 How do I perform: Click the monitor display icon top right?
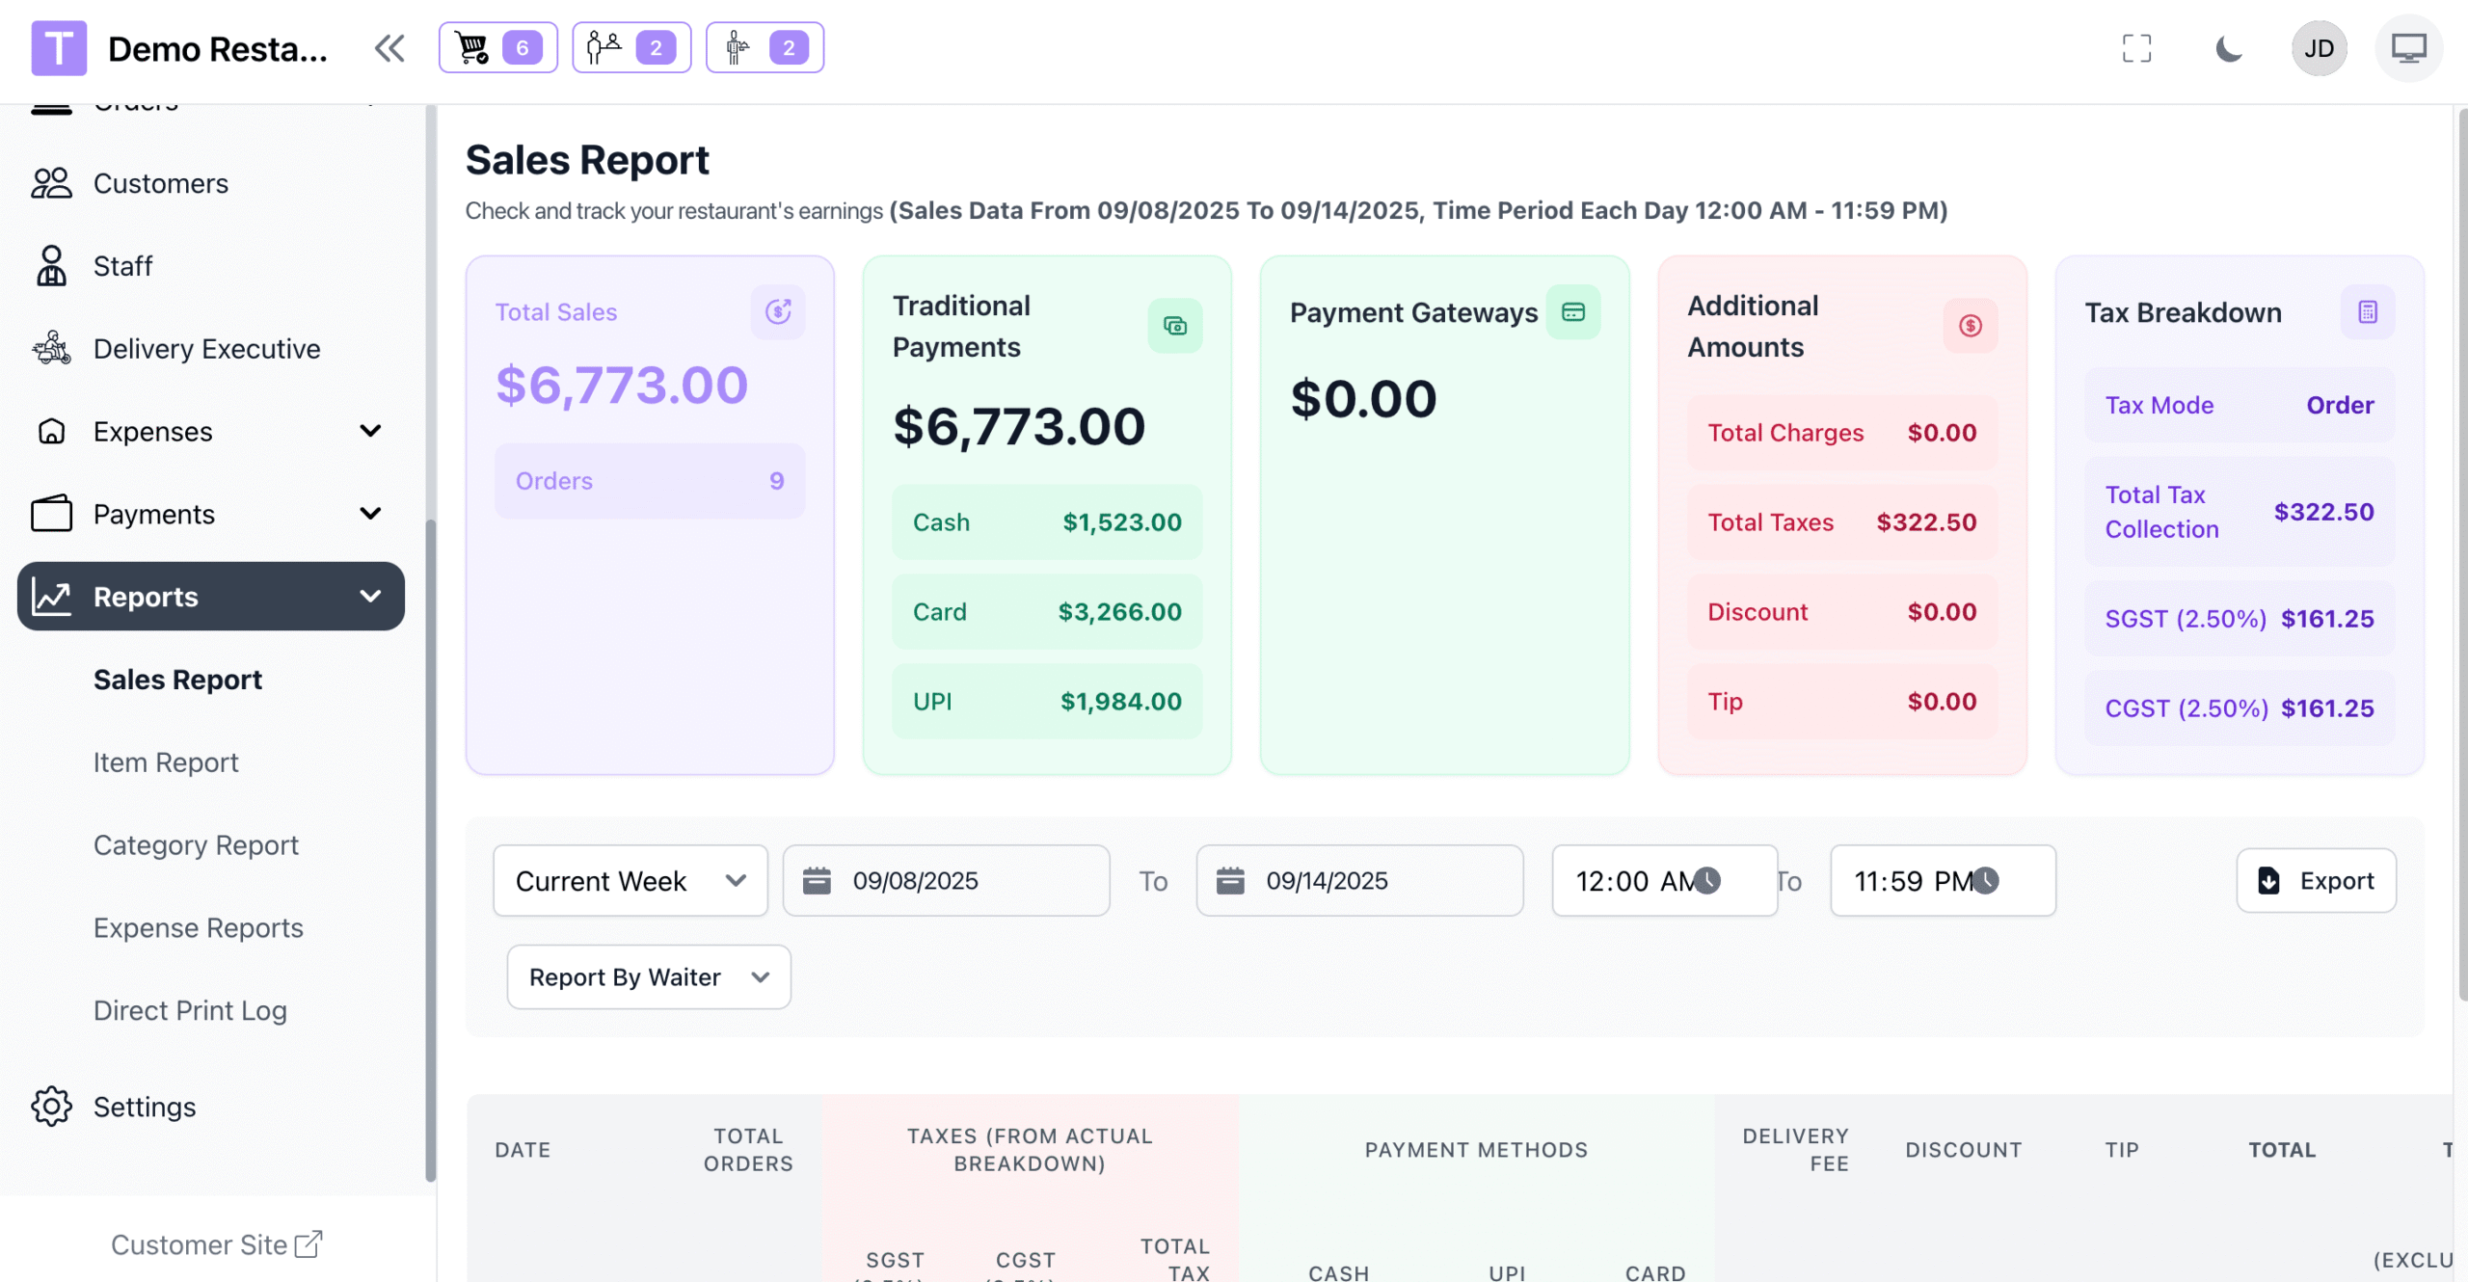[x=2409, y=47]
